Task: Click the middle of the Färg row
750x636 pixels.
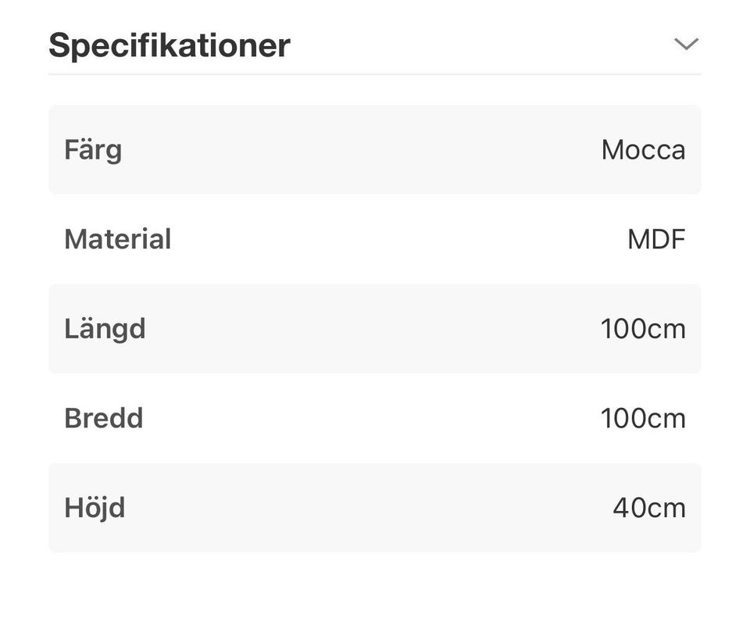Action: click(x=375, y=150)
